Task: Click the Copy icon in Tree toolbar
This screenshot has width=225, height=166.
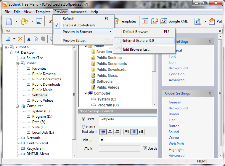Action: tap(36, 39)
